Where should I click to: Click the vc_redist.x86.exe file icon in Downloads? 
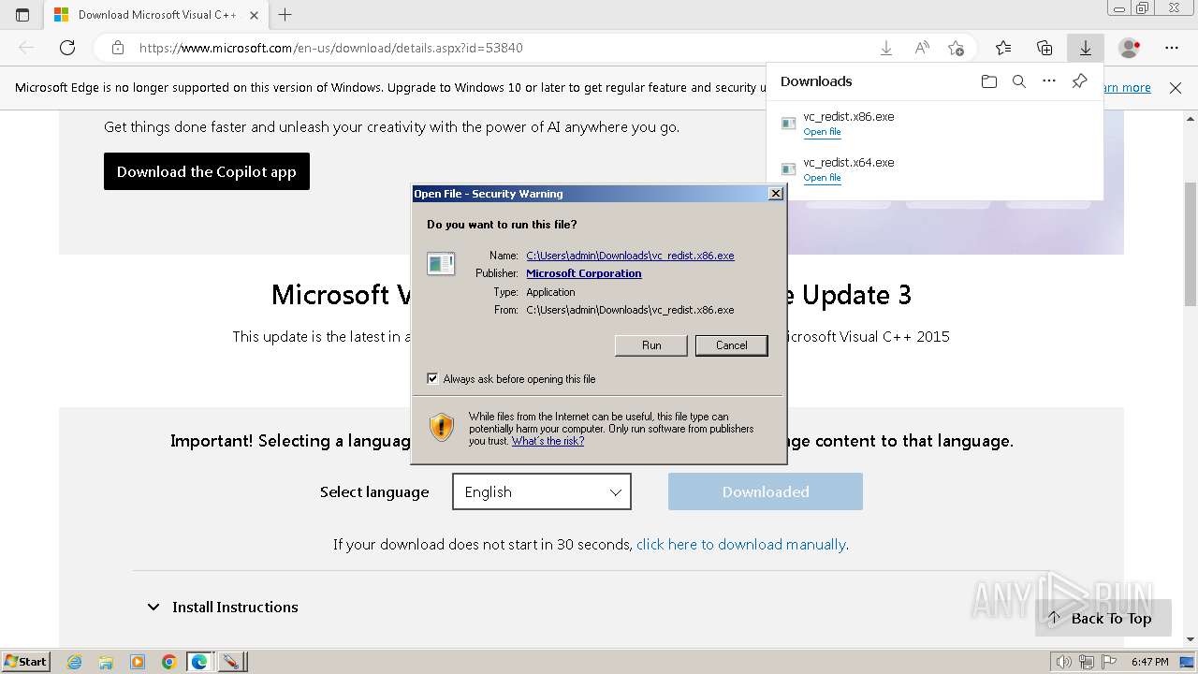click(789, 124)
